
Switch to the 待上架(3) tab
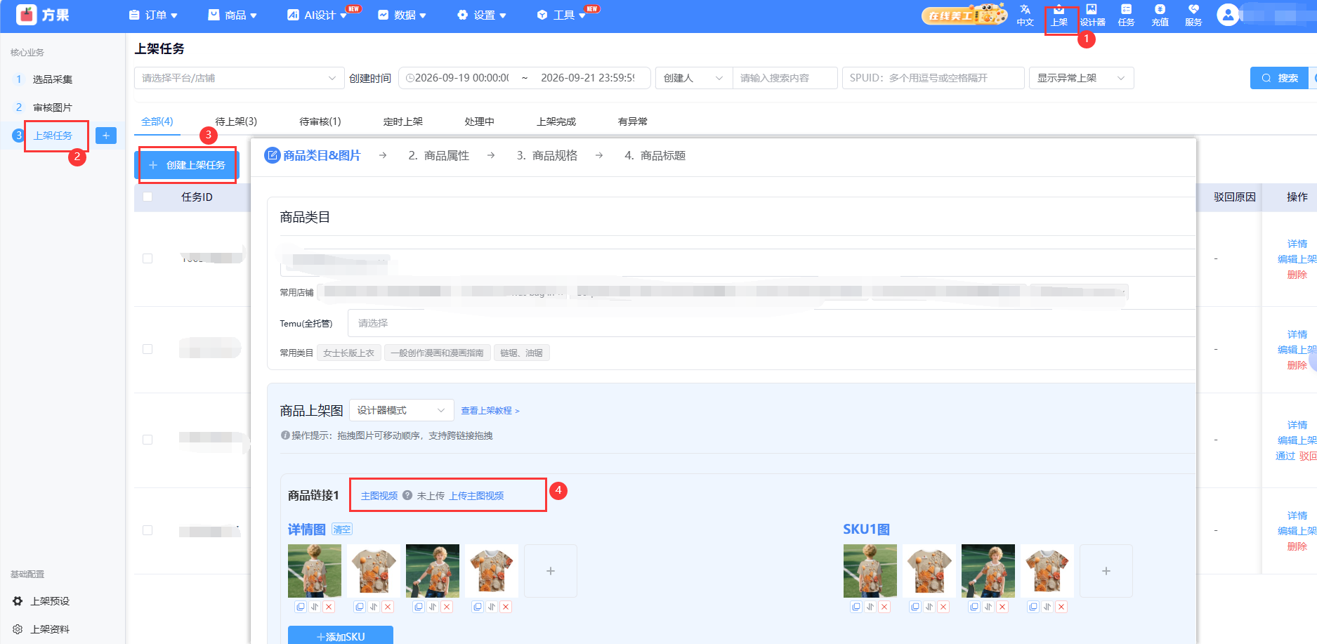pyautogui.click(x=236, y=121)
